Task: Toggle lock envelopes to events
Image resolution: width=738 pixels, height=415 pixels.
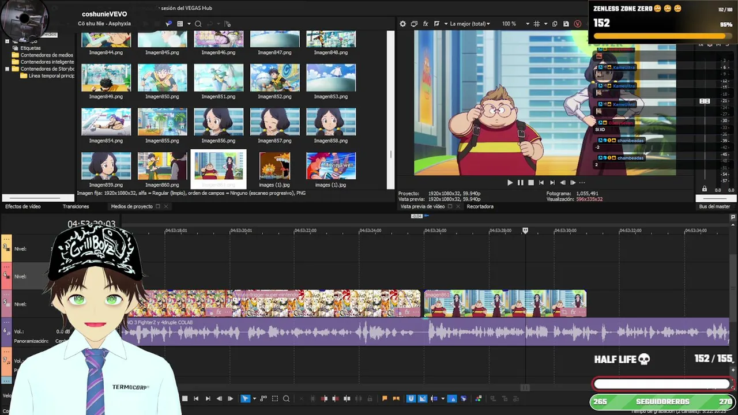Action: pyautogui.click(x=452, y=398)
